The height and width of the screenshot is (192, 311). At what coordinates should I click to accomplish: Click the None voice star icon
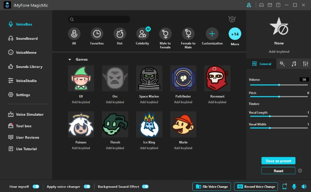279,27
